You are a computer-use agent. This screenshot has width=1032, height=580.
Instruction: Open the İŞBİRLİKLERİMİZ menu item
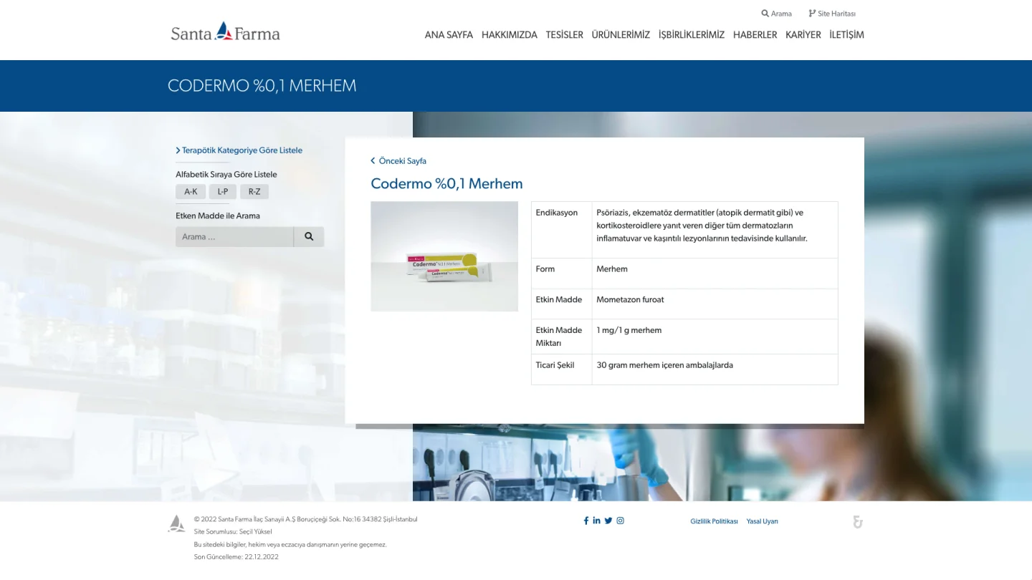(692, 35)
